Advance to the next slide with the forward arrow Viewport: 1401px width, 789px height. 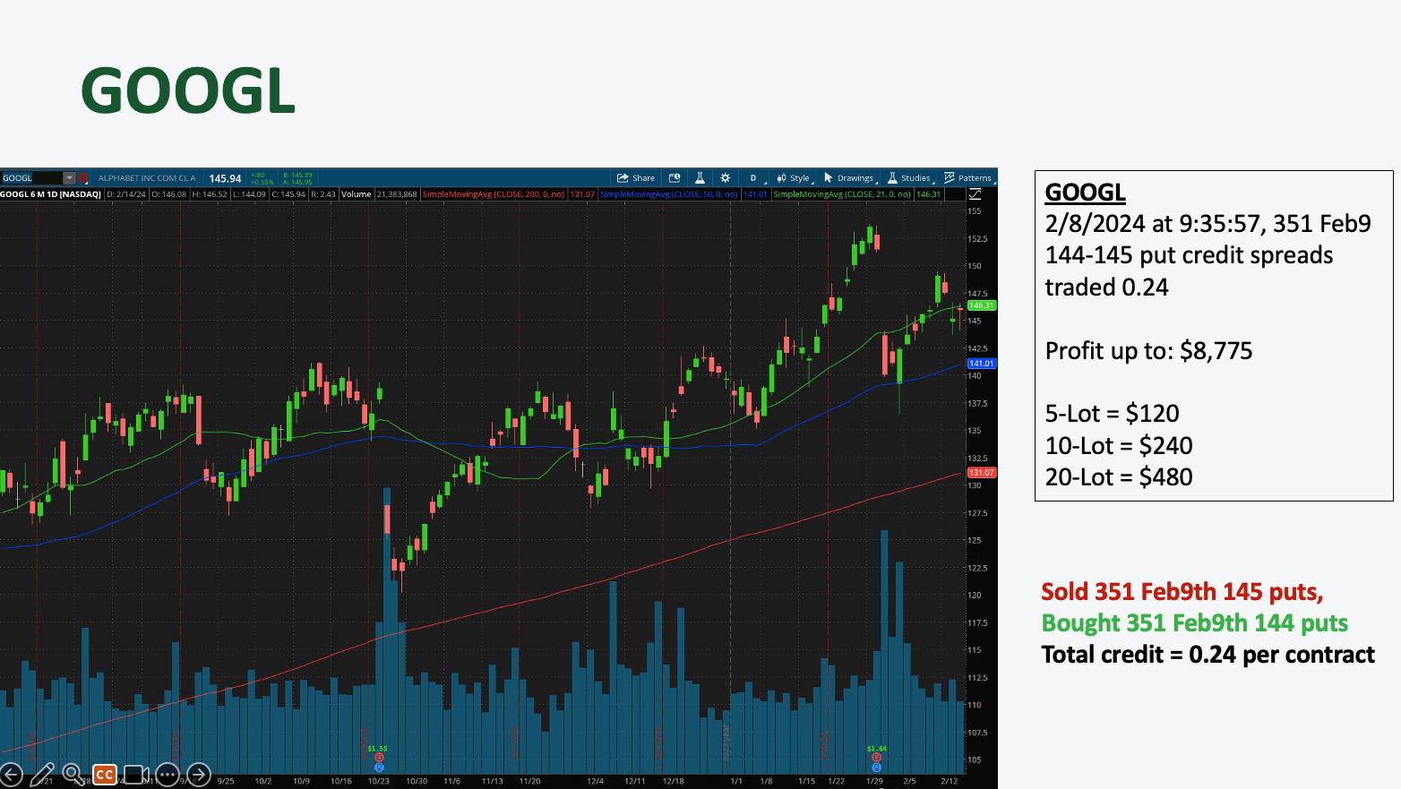coord(199,774)
